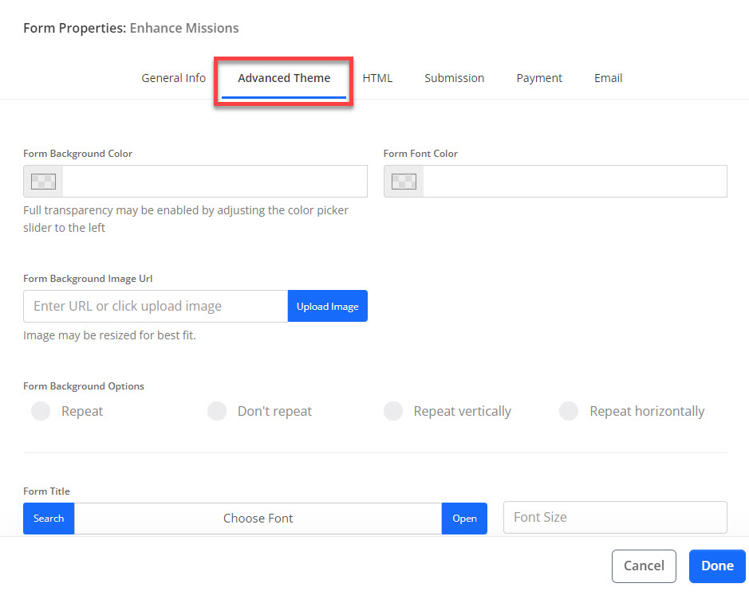
Task: Choose Repeat horizontally background option
Action: click(x=569, y=411)
